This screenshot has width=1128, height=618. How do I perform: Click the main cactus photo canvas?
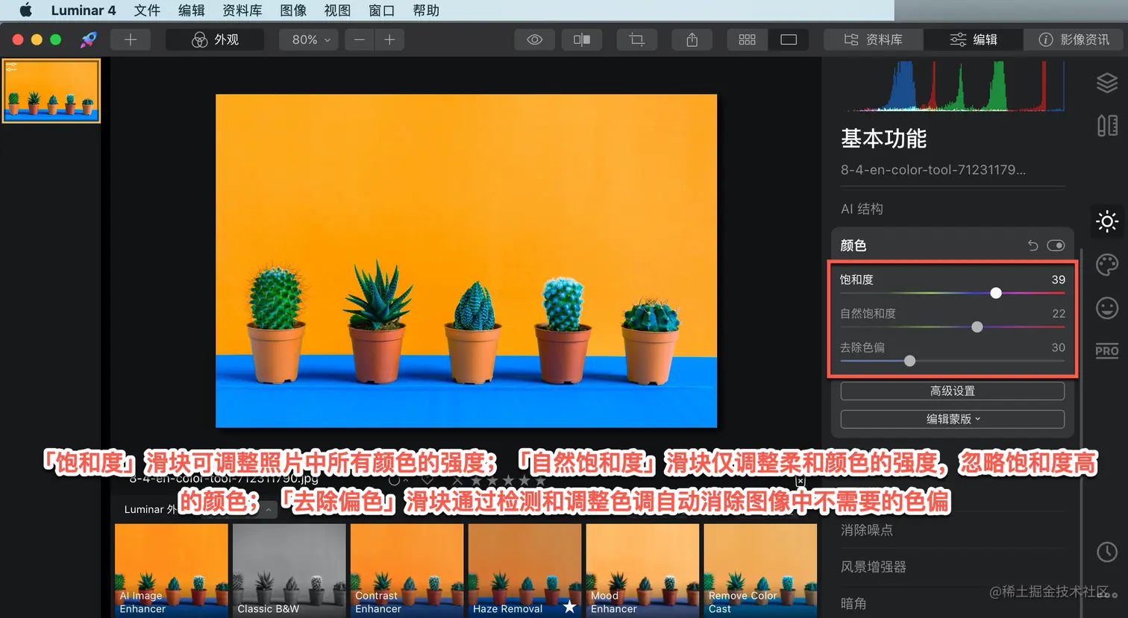tap(466, 261)
